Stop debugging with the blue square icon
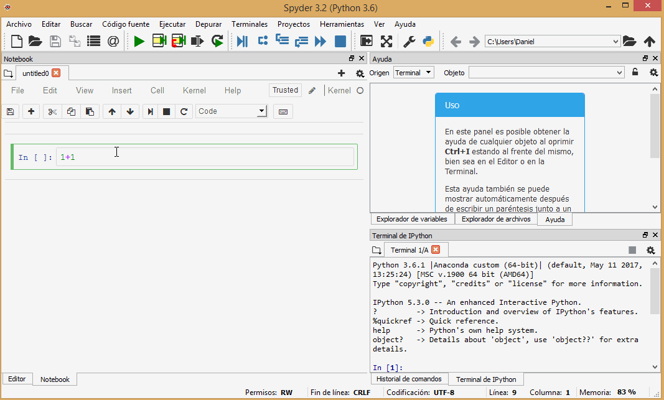Image resolution: width=664 pixels, height=400 pixels. click(x=340, y=41)
